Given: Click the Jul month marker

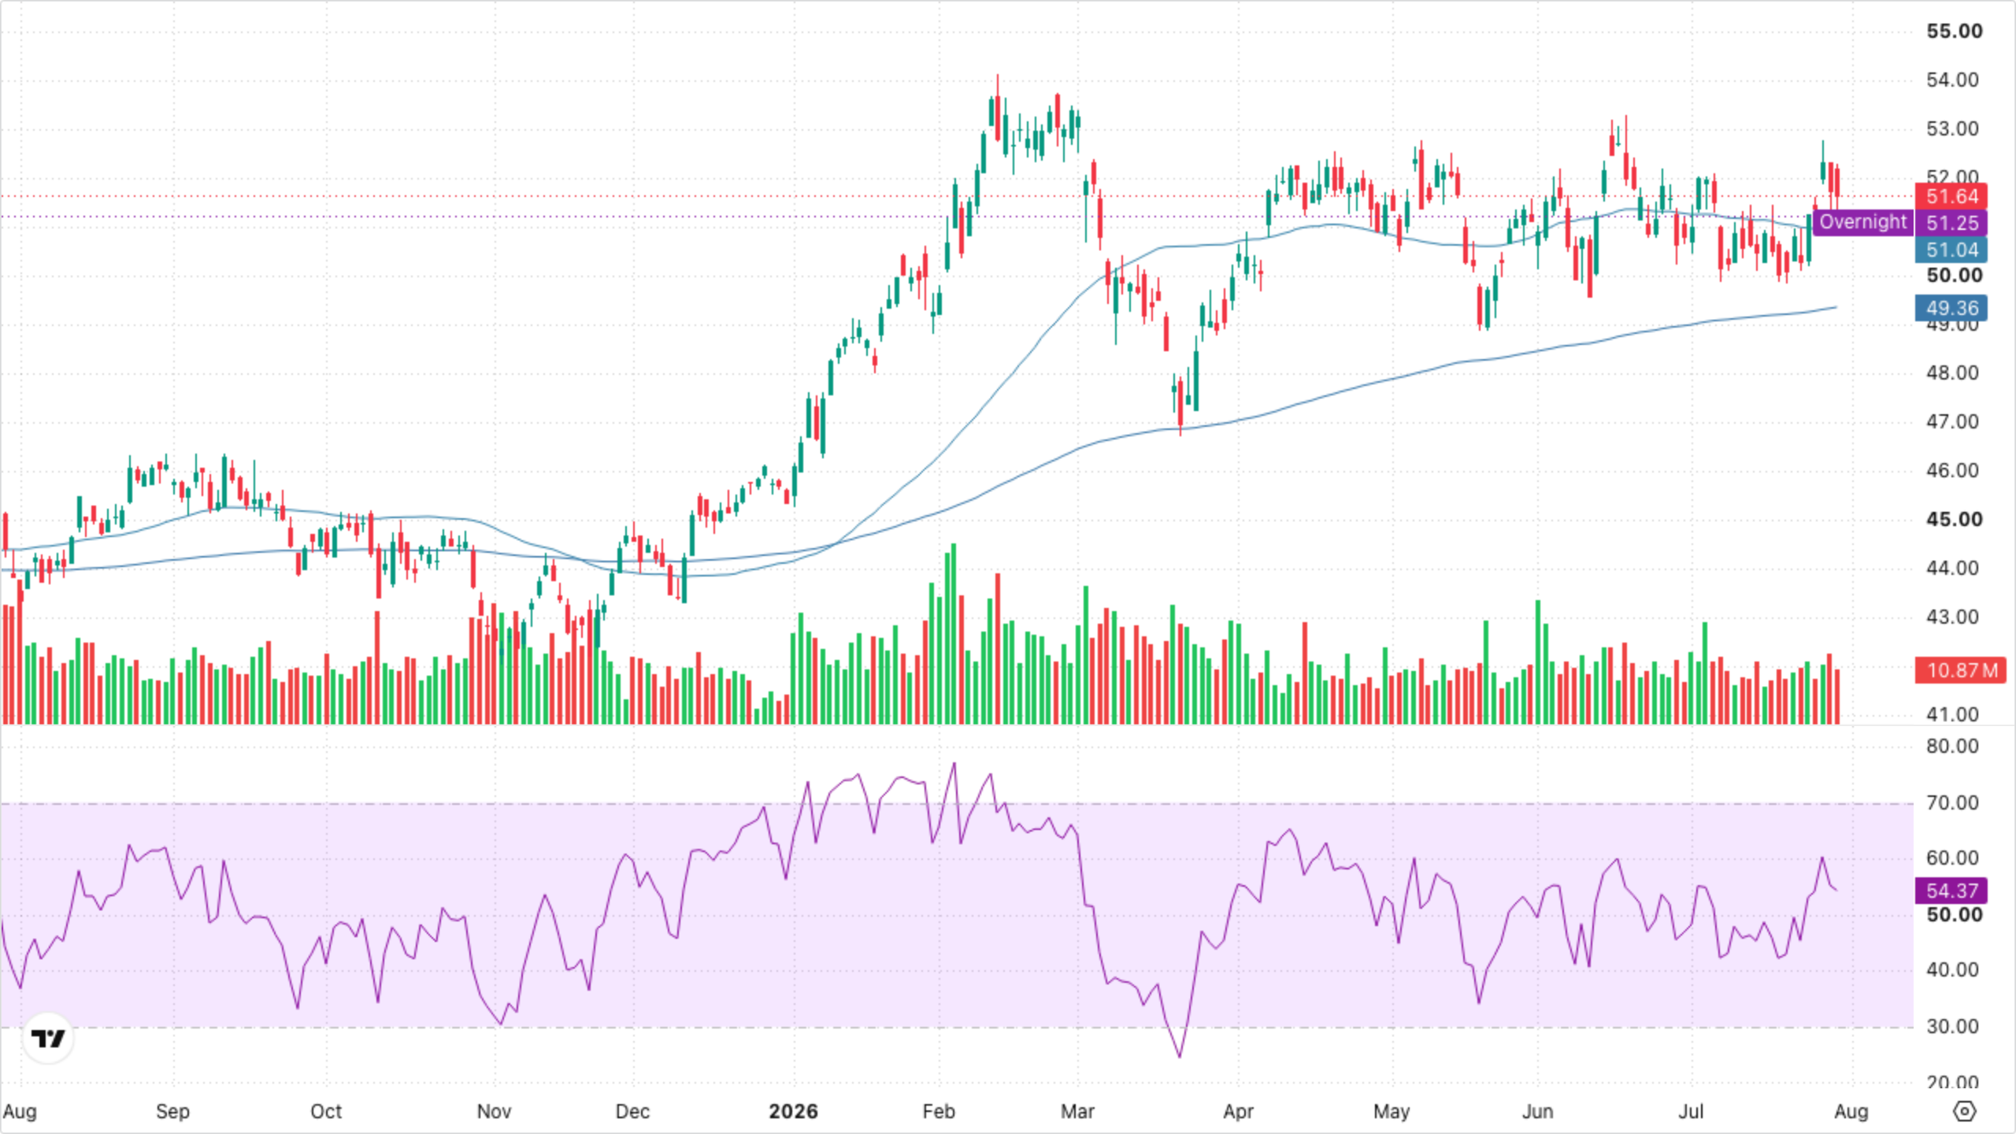Looking at the screenshot, I should point(1691,1111).
